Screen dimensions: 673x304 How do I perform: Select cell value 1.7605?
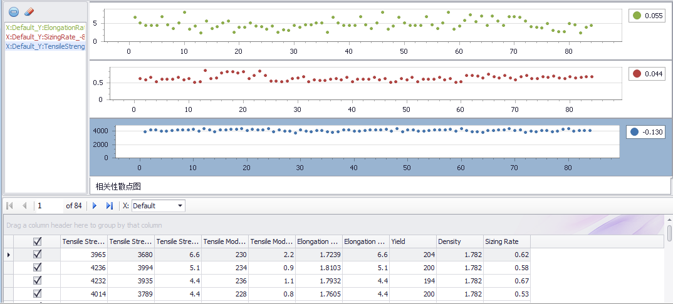pos(319,294)
